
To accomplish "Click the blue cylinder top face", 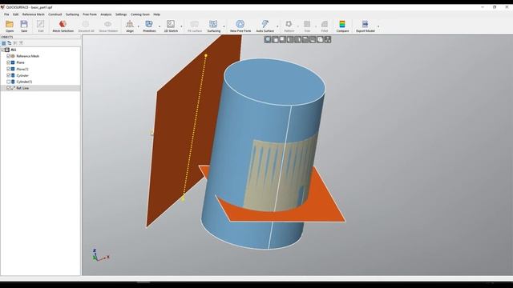I will 275,82.
